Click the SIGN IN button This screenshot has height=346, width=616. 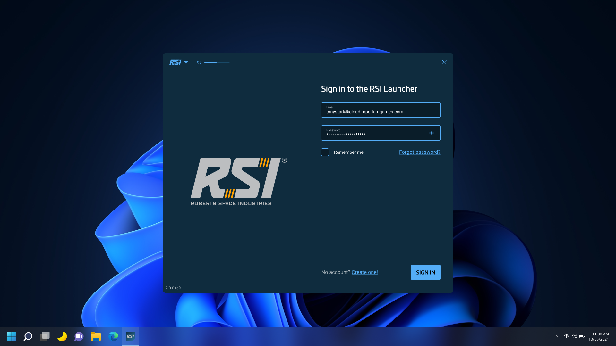[x=426, y=272]
